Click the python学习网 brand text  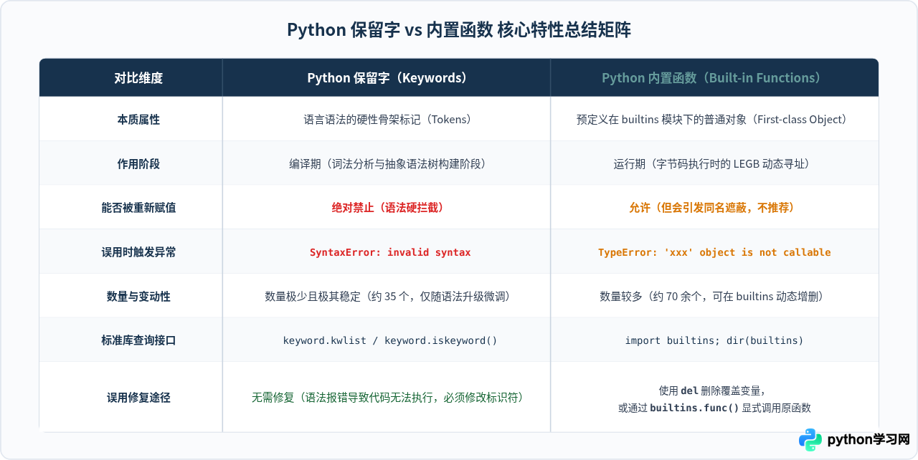point(869,439)
